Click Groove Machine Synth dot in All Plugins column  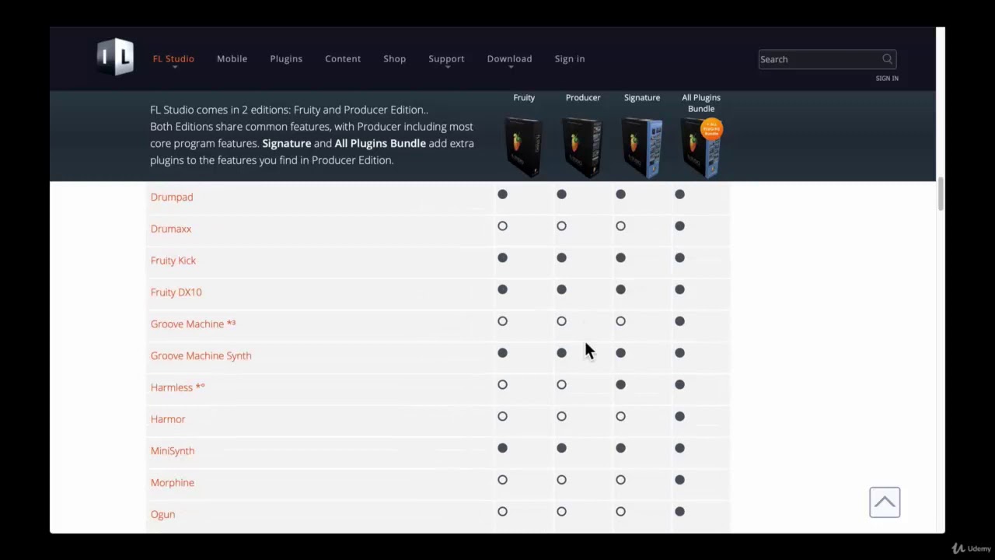[x=679, y=353]
